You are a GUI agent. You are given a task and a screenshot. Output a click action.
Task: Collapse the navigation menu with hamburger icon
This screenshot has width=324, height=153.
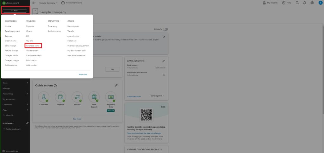(34, 3)
